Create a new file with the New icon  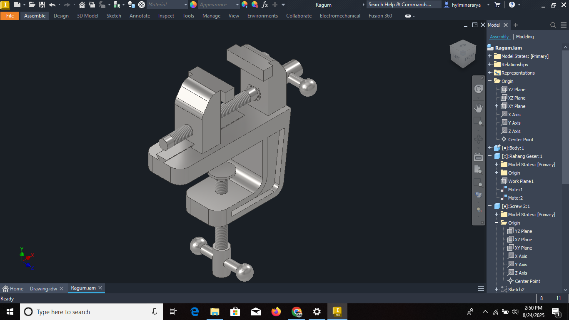click(17, 5)
